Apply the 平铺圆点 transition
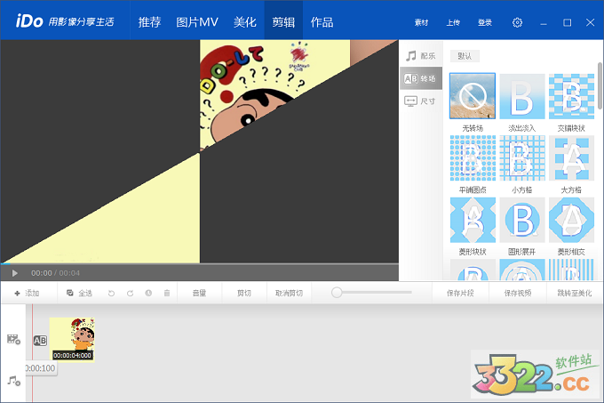 [473, 158]
